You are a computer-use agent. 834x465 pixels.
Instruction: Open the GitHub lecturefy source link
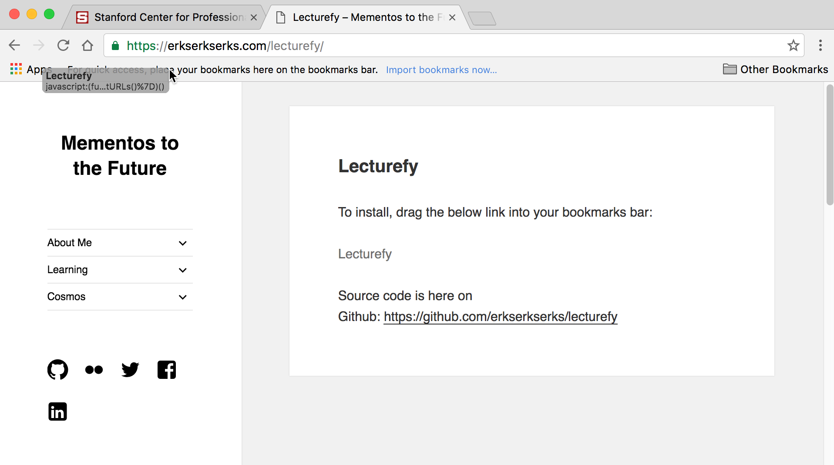(501, 317)
